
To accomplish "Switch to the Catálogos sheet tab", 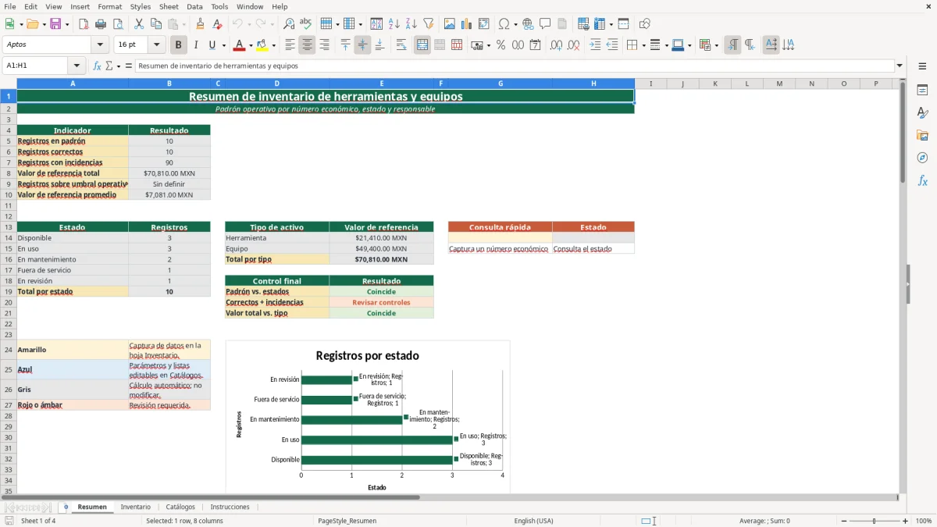I will [180, 507].
